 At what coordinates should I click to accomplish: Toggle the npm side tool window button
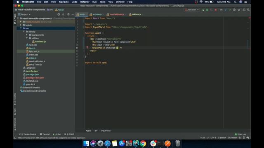pyautogui.click(x=15, y=111)
